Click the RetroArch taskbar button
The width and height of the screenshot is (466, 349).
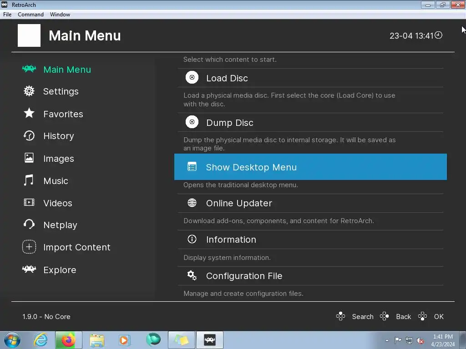pyautogui.click(x=209, y=340)
